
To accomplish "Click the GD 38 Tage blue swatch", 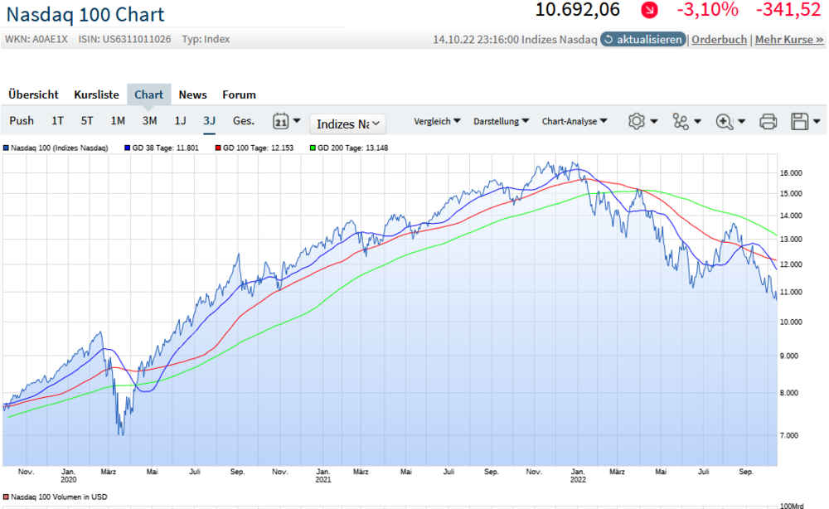I will coord(127,148).
